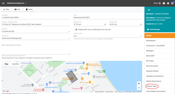Screen dimensions: 175x94
Task: Click The Doctors Fred Thomas pin
Action: tap(43, 90)
